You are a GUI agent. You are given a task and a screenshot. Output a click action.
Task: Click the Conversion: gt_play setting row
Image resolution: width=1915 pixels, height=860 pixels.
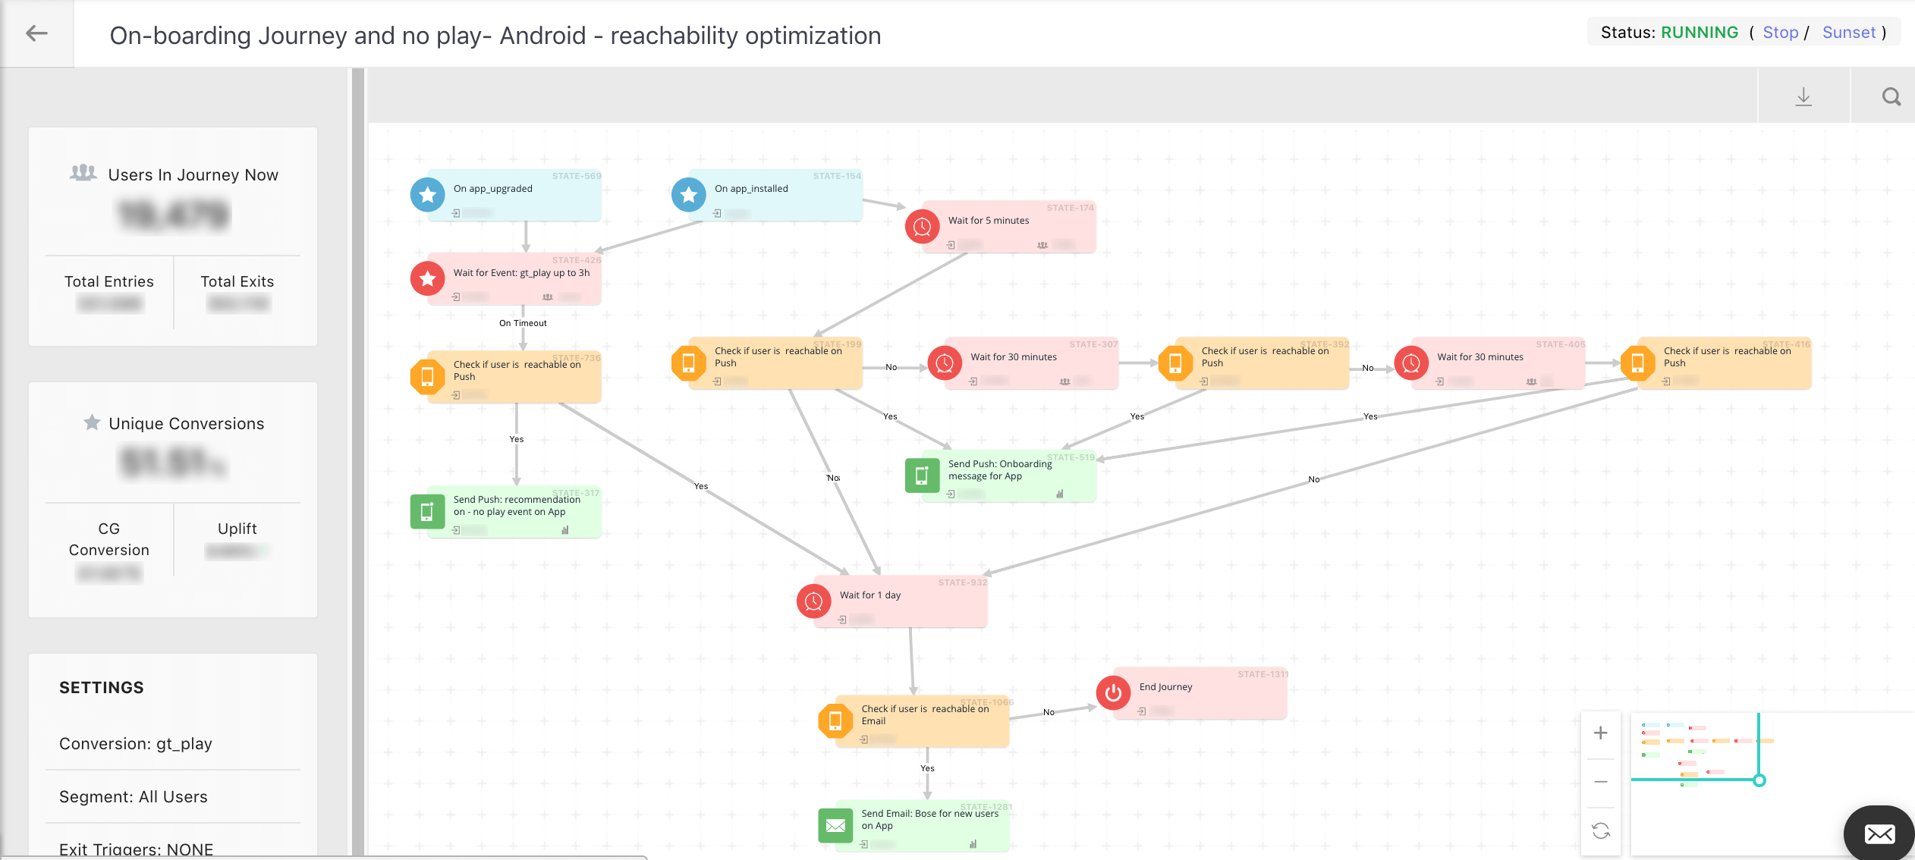(x=136, y=743)
